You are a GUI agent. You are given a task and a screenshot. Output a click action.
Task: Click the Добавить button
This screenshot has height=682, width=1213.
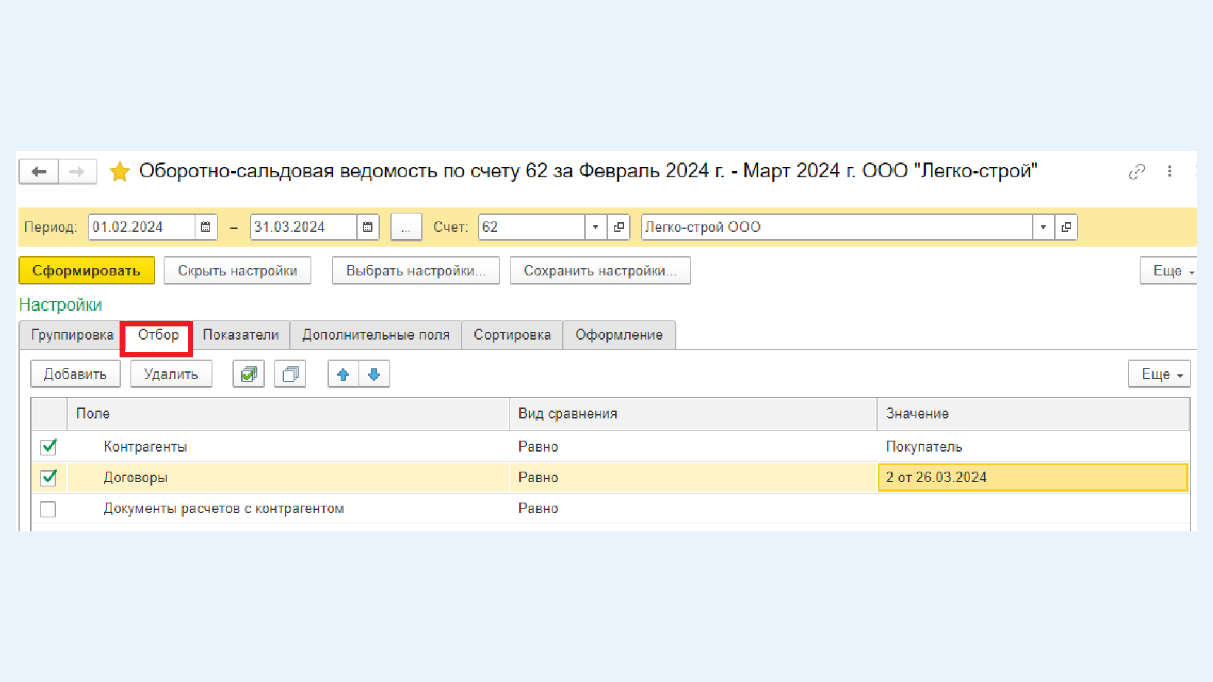[73, 374]
